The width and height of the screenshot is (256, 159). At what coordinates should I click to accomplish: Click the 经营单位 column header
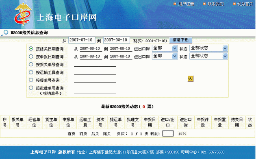coord(34,122)
